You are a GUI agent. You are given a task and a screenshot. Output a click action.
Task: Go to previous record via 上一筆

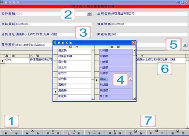pos(74,132)
